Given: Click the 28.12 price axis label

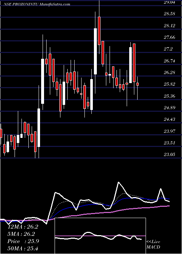Looking at the screenshot, I should tap(169, 25).
